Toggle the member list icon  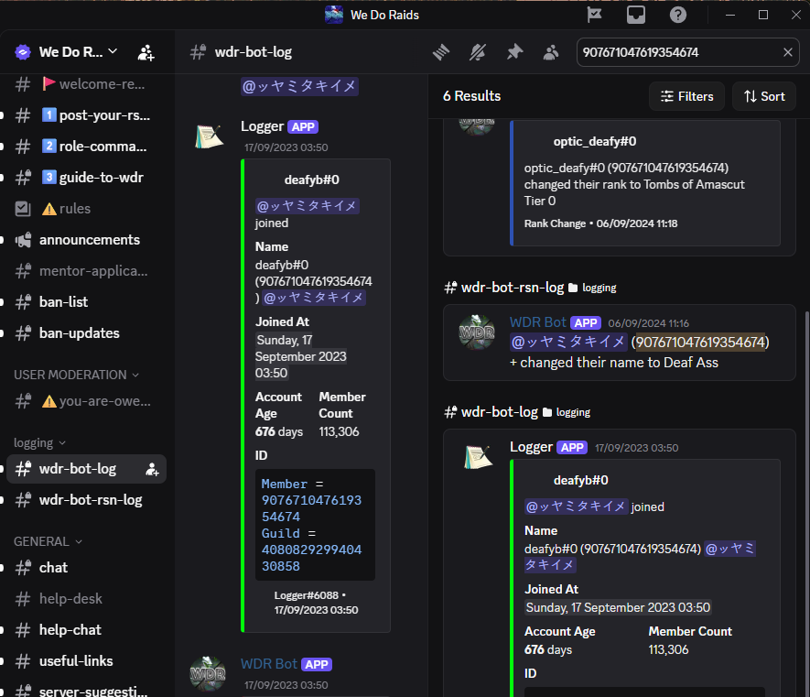550,52
